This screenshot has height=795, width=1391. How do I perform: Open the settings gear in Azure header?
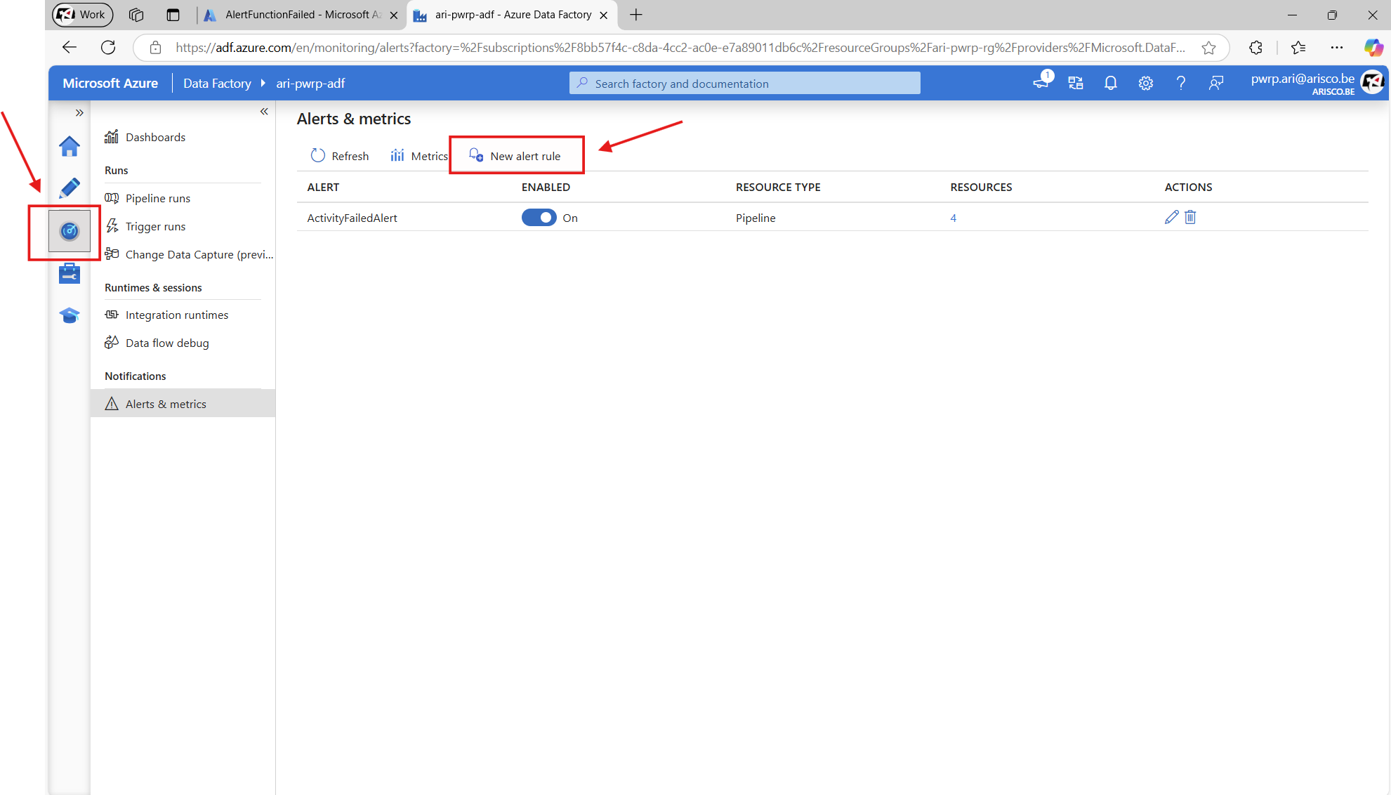1145,84
